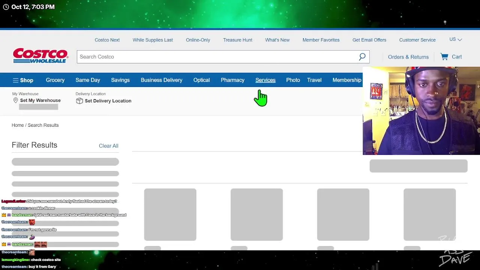480x270 pixels.
Task: Click chat message 'buy it from Gary'
Action: [42, 267]
